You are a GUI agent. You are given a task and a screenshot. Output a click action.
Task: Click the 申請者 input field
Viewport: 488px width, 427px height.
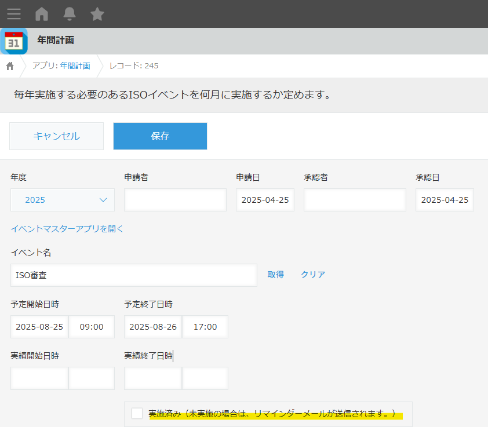pyautogui.click(x=175, y=200)
